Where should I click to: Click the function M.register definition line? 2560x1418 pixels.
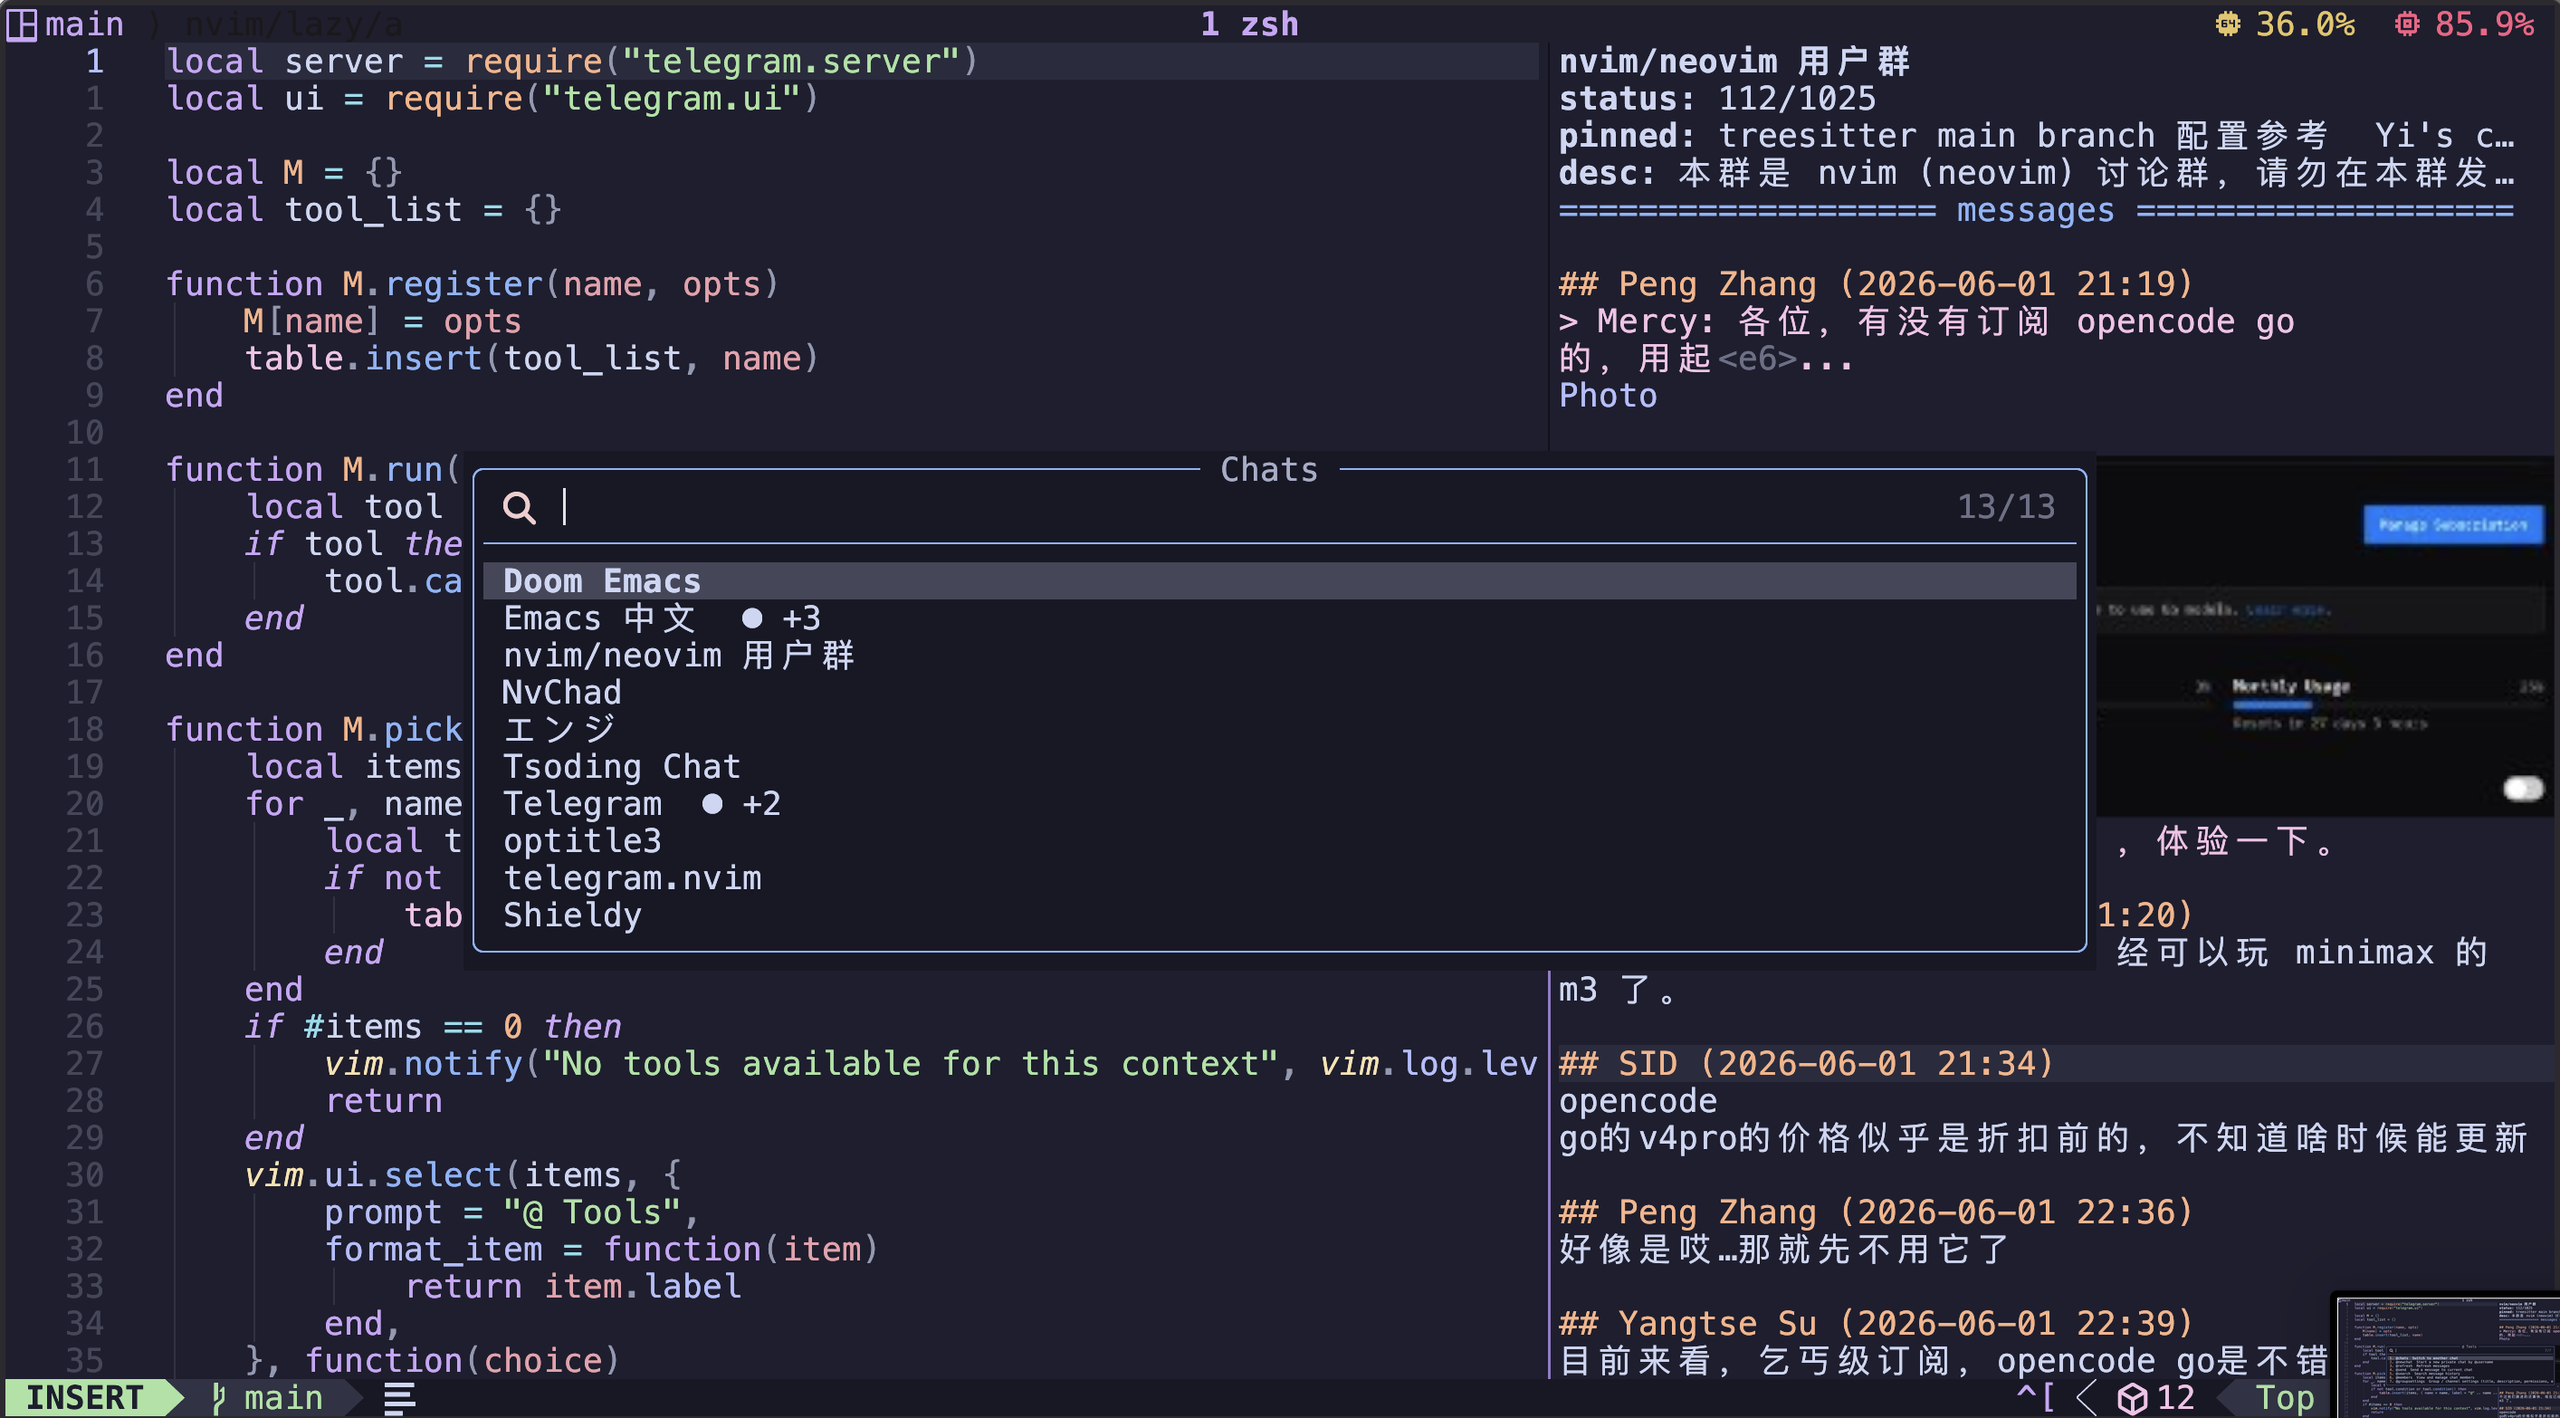tap(472, 284)
